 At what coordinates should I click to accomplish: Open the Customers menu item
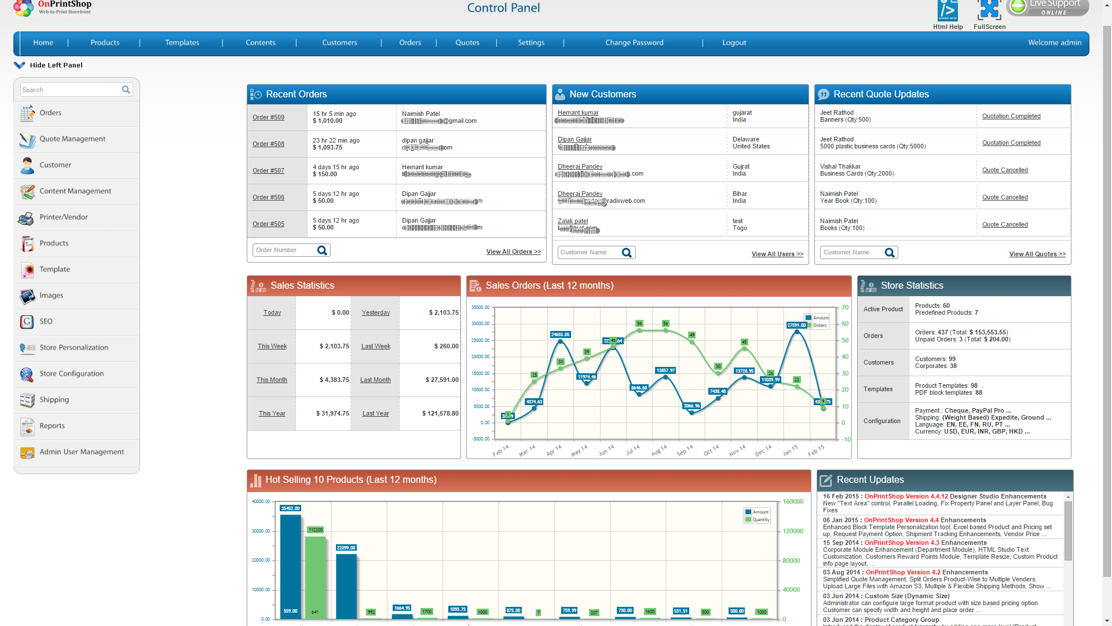click(339, 43)
